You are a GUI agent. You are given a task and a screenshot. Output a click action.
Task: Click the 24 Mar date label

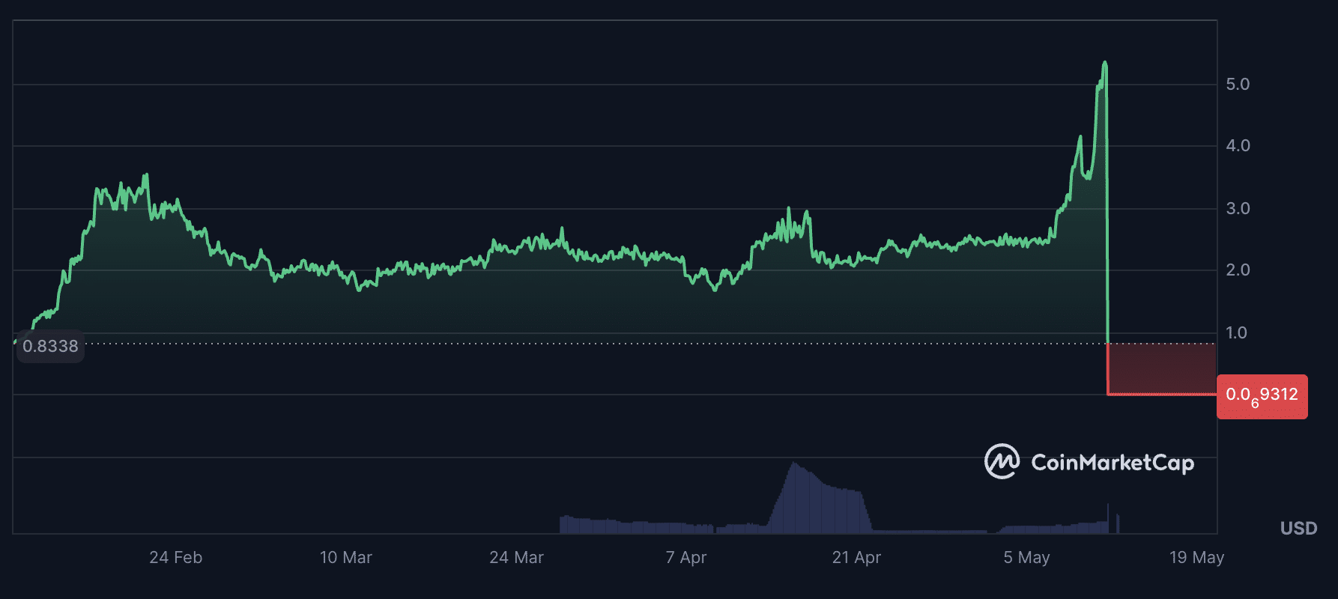pyautogui.click(x=516, y=558)
